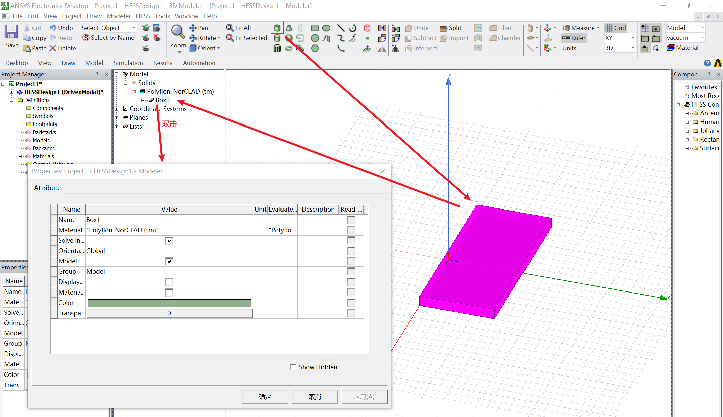723x417 pixels.
Task: Click the Draw regular polygon hexagon icon
Action: pyautogui.click(x=315, y=48)
